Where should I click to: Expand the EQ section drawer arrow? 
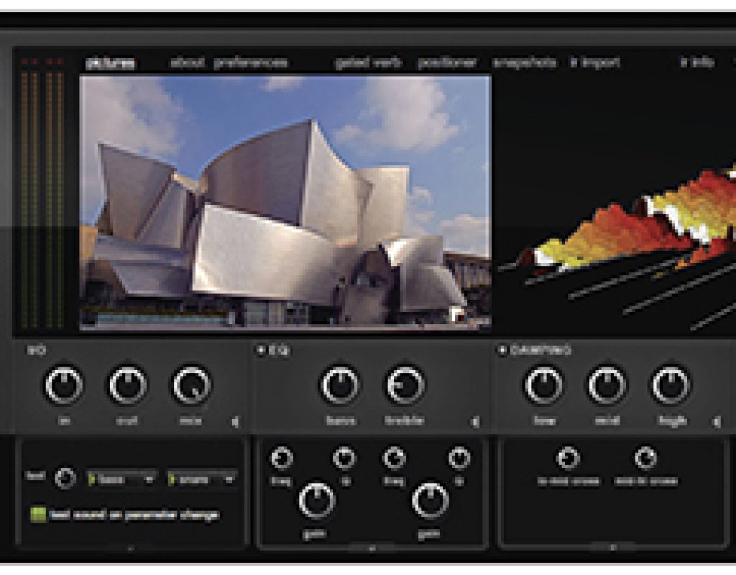coord(476,422)
